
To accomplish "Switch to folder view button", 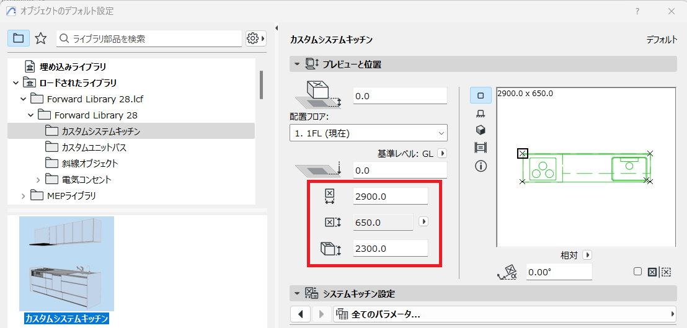I will click(x=19, y=38).
